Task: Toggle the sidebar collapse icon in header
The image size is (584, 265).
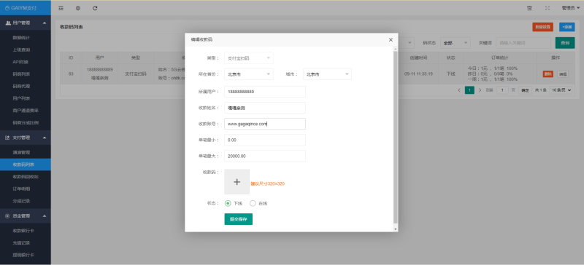Action: tap(61, 8)
